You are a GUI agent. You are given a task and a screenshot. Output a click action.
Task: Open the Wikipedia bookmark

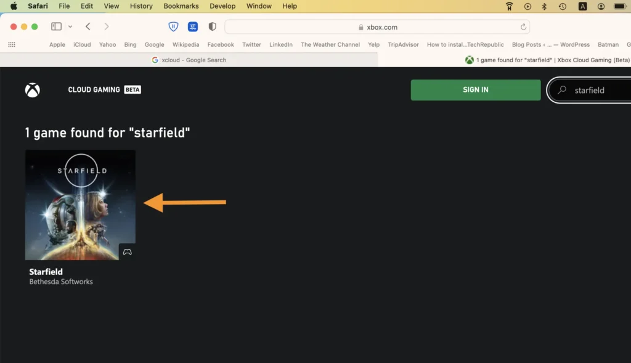pos(186,44)
